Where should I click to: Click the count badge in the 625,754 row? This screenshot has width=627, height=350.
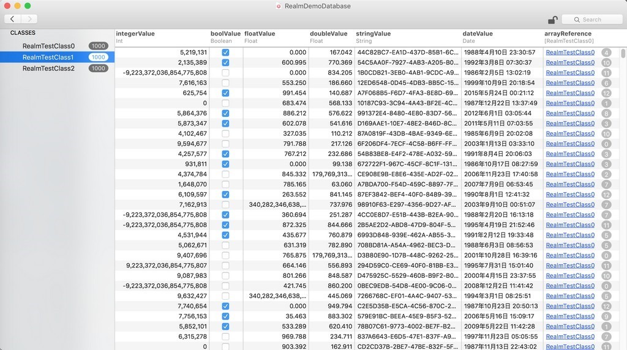point(606,92)
